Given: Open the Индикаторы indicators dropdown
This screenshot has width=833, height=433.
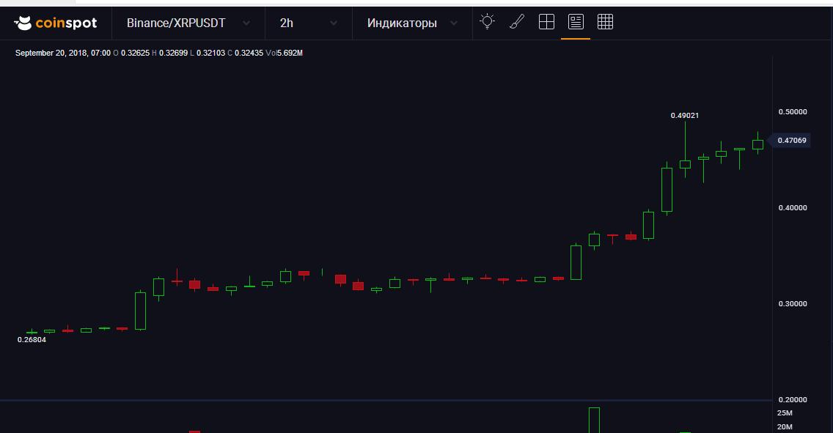Looking at the screenshot, I should tap(413, 23).
